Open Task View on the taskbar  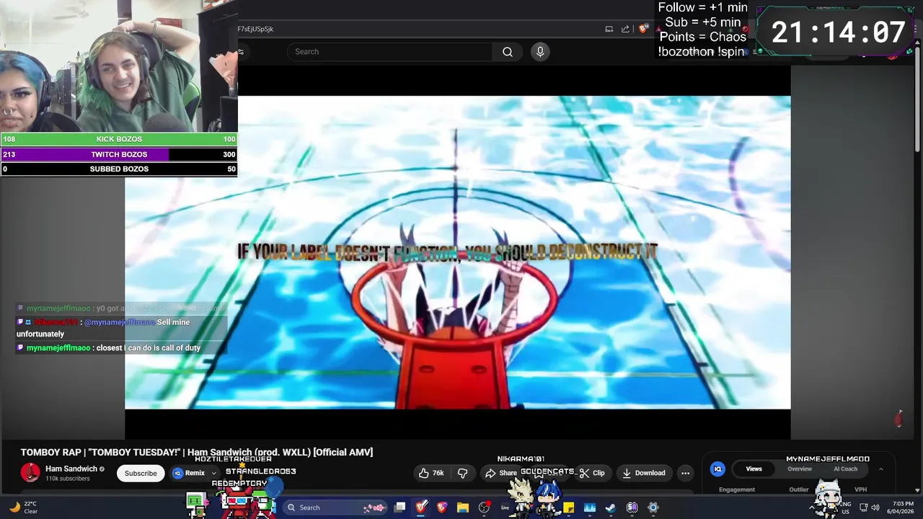click(x=400, y=507)
